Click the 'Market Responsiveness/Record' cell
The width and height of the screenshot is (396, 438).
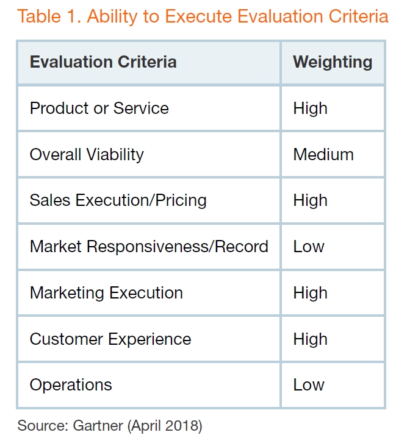pos(149,247)
